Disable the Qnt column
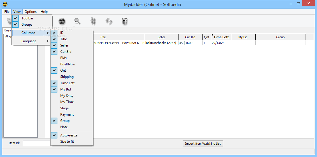The height and width of the screenshot is (157, 317). click(x=72, y=71)
